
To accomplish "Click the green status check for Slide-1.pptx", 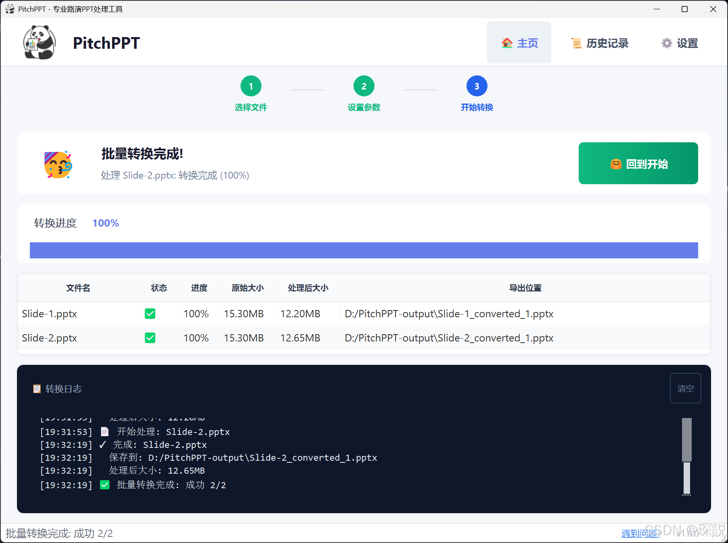I will (150, 314).
